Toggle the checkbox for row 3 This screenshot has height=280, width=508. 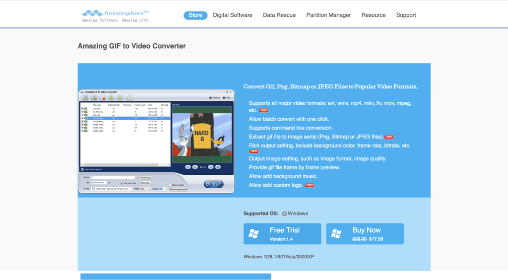click(x=82, y=115)
